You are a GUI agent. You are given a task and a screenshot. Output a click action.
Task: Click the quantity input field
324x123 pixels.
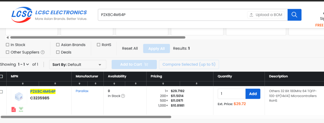pos(232,94)
